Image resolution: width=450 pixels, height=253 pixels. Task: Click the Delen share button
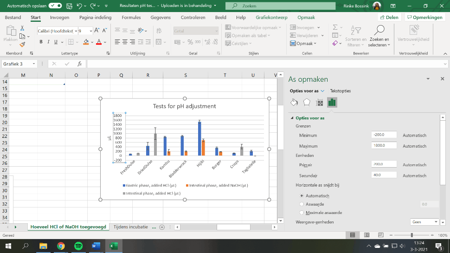[389, 17]
